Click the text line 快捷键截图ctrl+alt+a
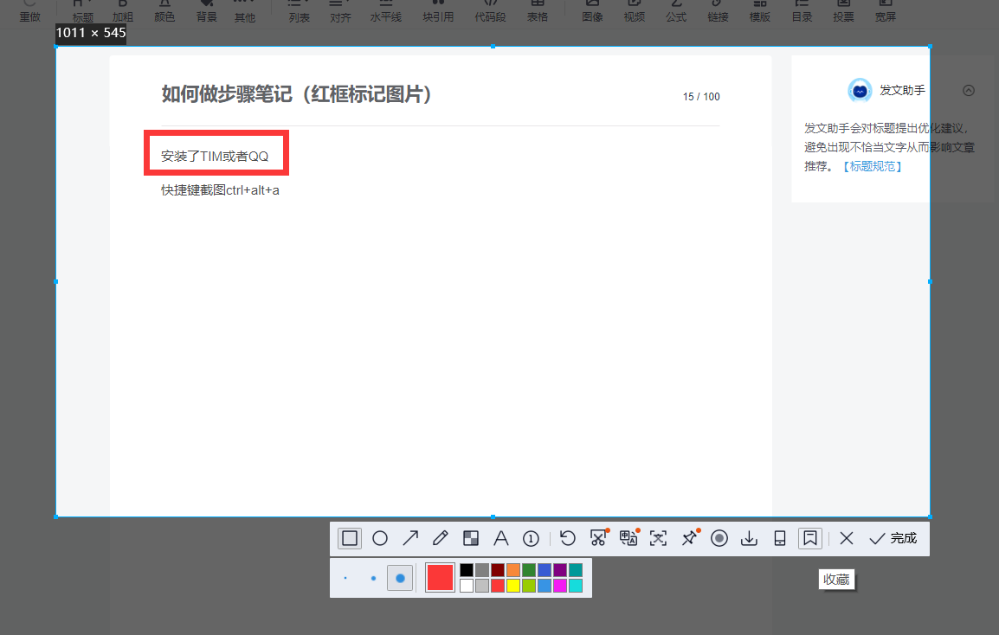Viewport: 999px width, 635px height. [220, 189]
